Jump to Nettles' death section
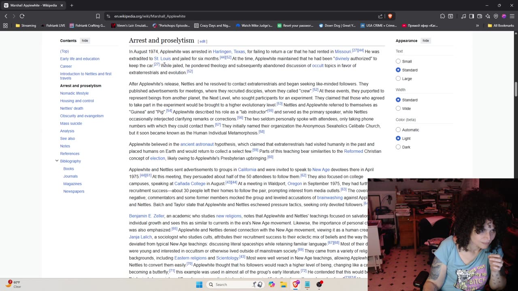This screenshot has width=518, height=291. (72, 108)
